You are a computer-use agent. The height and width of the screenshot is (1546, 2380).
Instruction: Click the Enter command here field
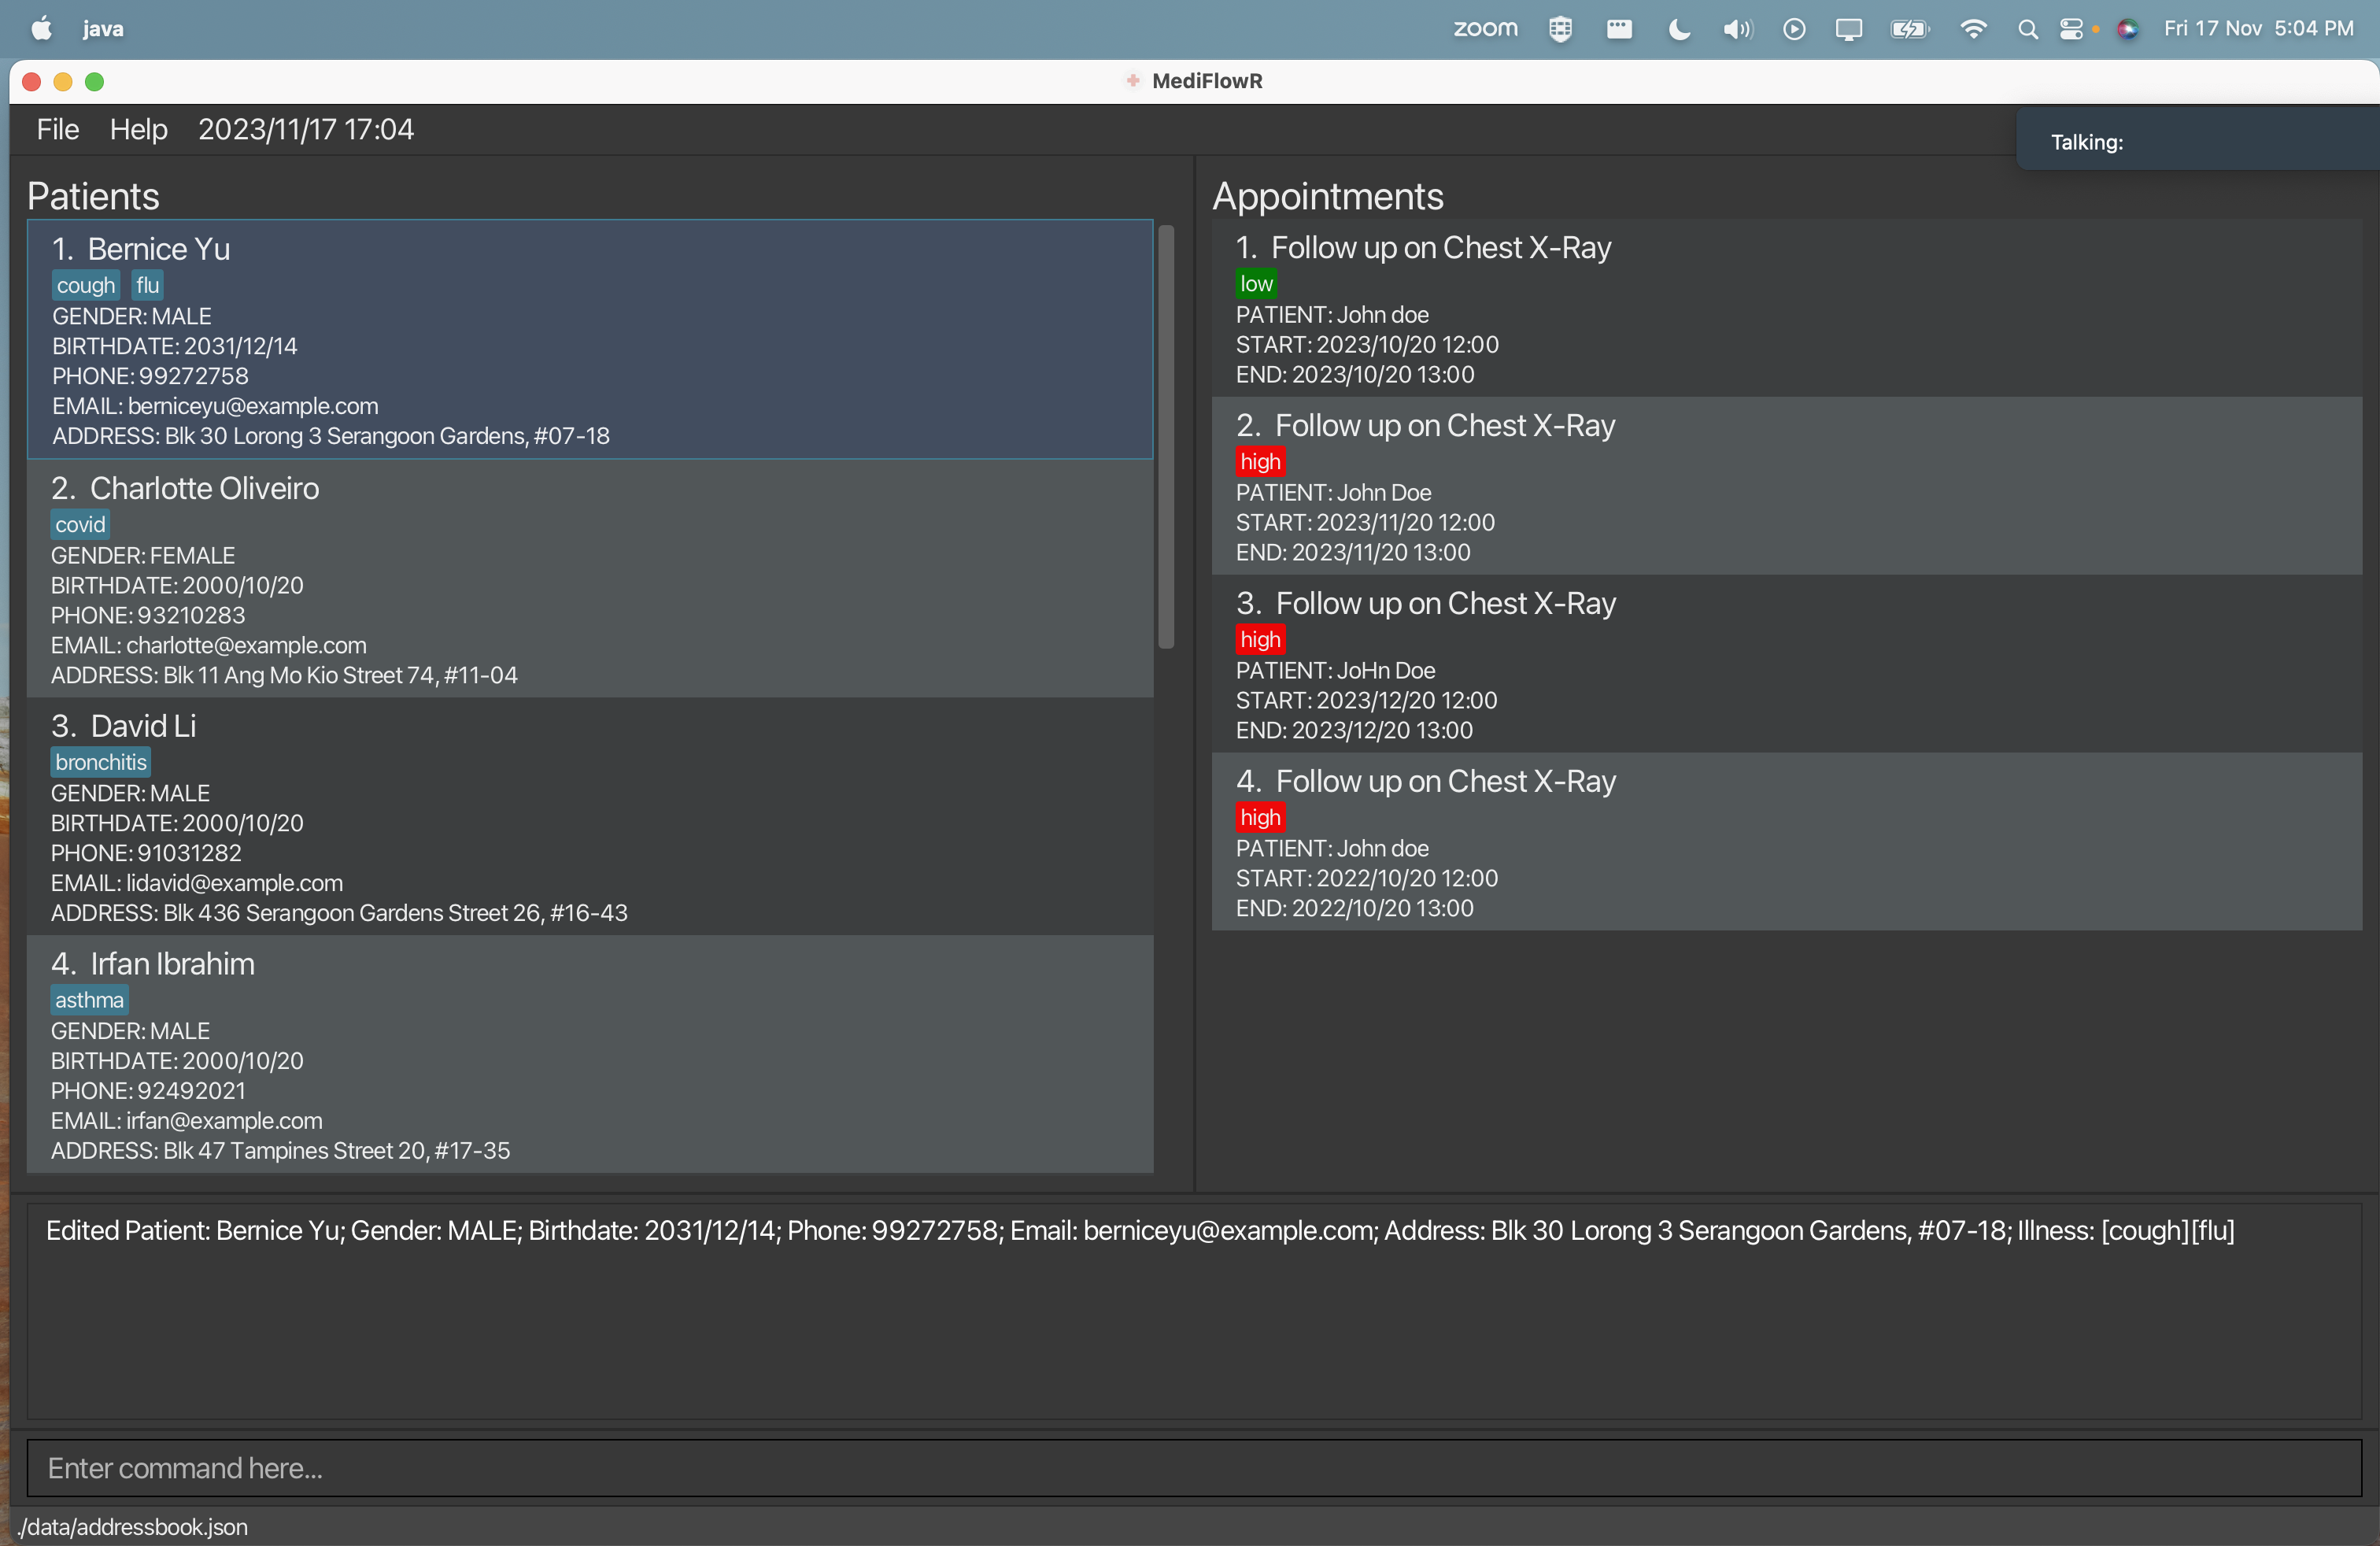pyautogui.click(x=1193, y=1467)
